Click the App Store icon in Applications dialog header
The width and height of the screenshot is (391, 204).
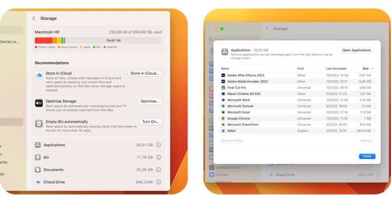point(224,52)
